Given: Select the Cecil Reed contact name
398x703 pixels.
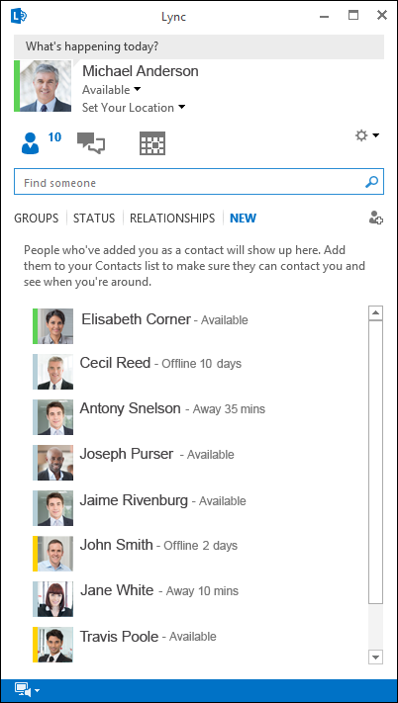Looking at the screenshot, I should tap(115, 362).
